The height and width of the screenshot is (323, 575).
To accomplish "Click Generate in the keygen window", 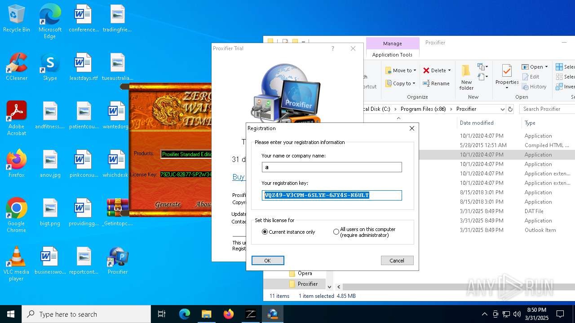I will coord(168,204).
